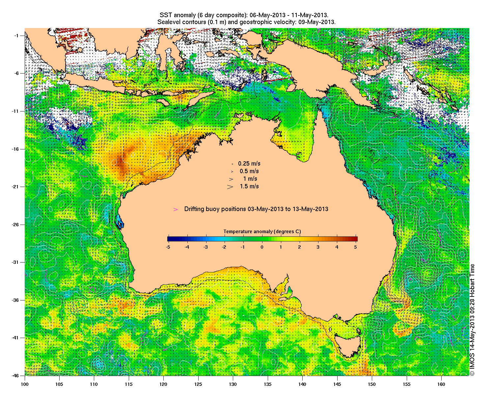Click the longitude axis label '125'
Viewport: 494px width, 404px height.
point(198,384)
